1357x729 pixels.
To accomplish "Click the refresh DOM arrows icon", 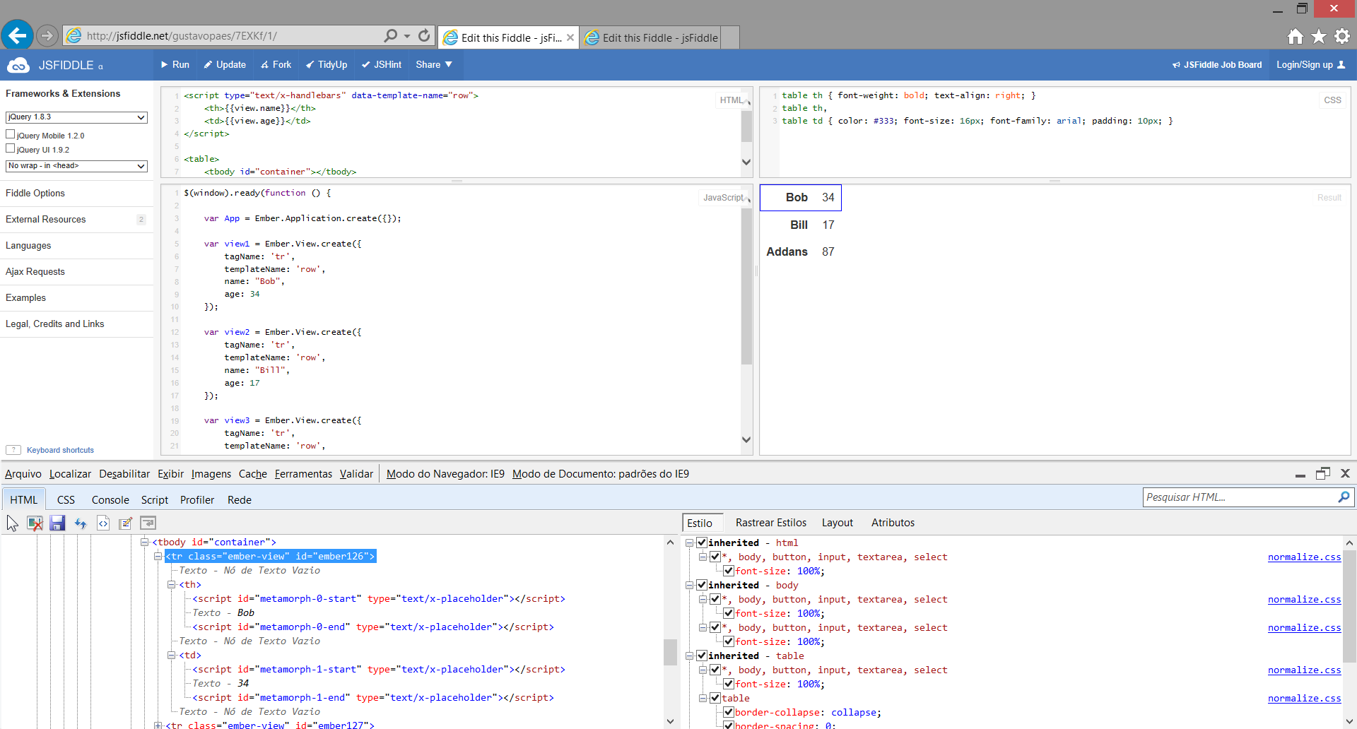I will coord(81,523).
